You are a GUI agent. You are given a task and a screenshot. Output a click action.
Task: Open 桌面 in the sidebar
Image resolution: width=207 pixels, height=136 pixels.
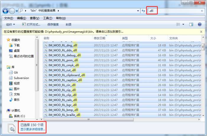pos(14,51)
